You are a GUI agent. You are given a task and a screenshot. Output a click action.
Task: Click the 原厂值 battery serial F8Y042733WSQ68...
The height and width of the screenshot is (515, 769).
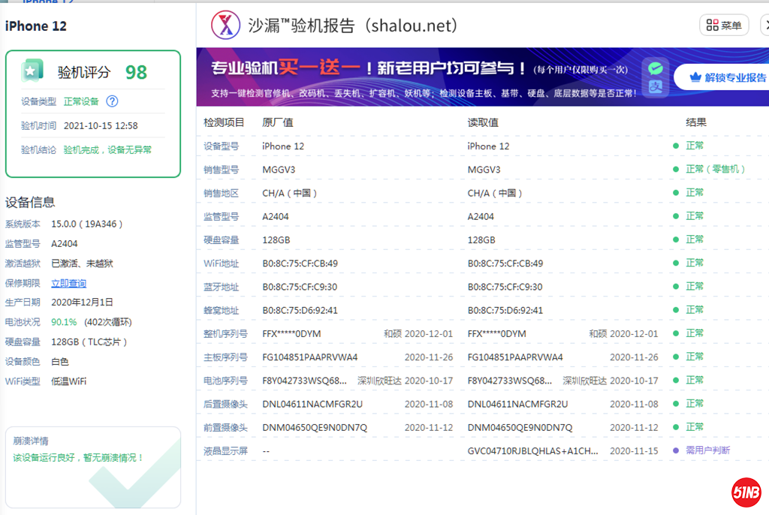coord(304,381)
